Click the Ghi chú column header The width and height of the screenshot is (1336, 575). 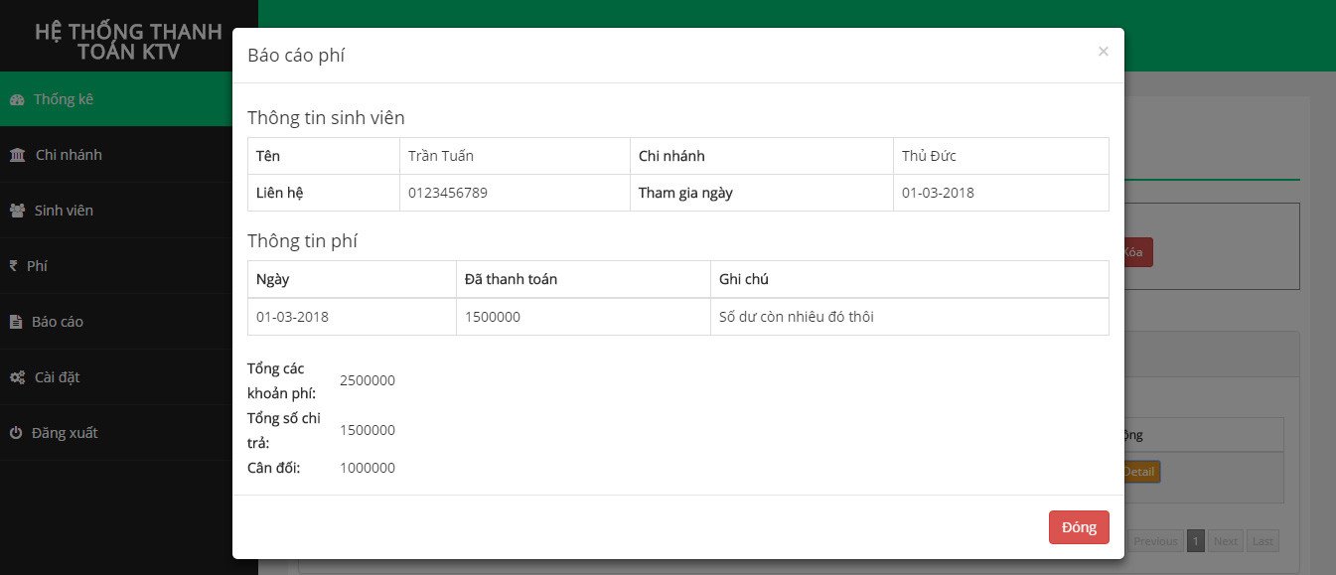click(910, 279)
